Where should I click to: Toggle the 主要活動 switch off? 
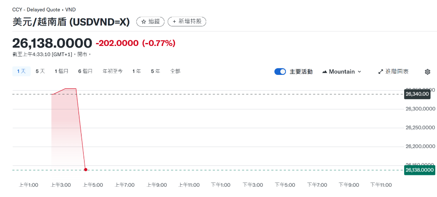pos(280,71)
